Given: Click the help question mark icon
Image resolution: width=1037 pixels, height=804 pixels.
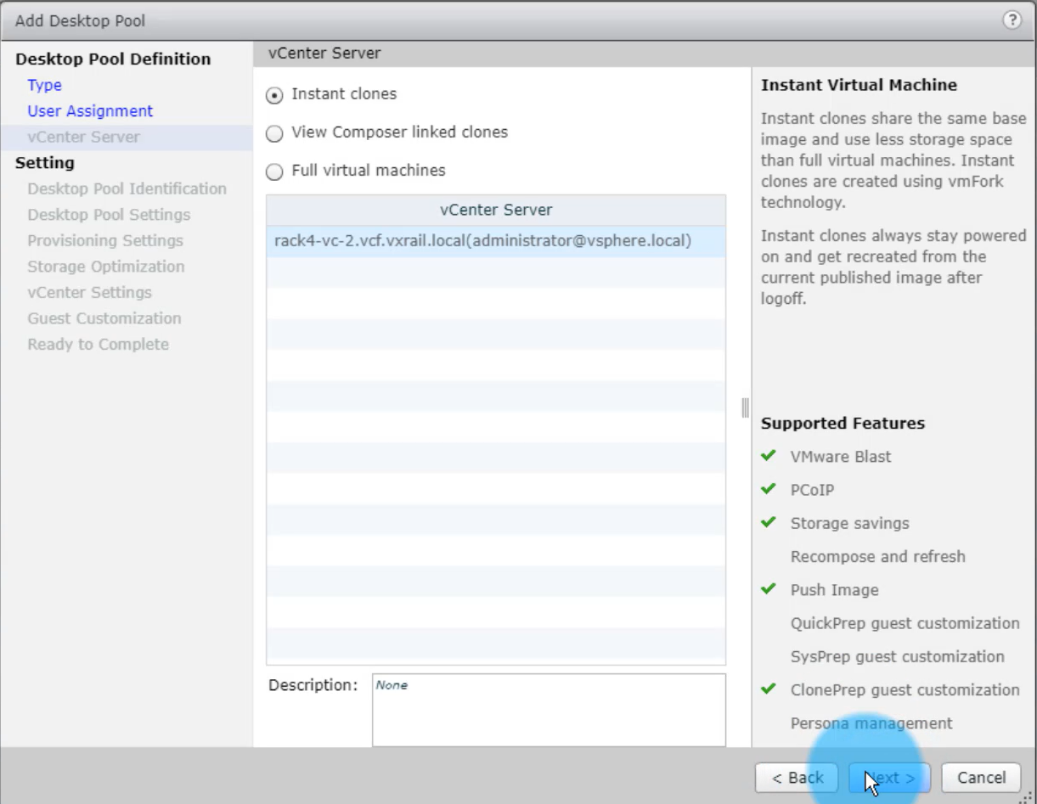Looking at the screenshot, I should [x=1012, y=20].
